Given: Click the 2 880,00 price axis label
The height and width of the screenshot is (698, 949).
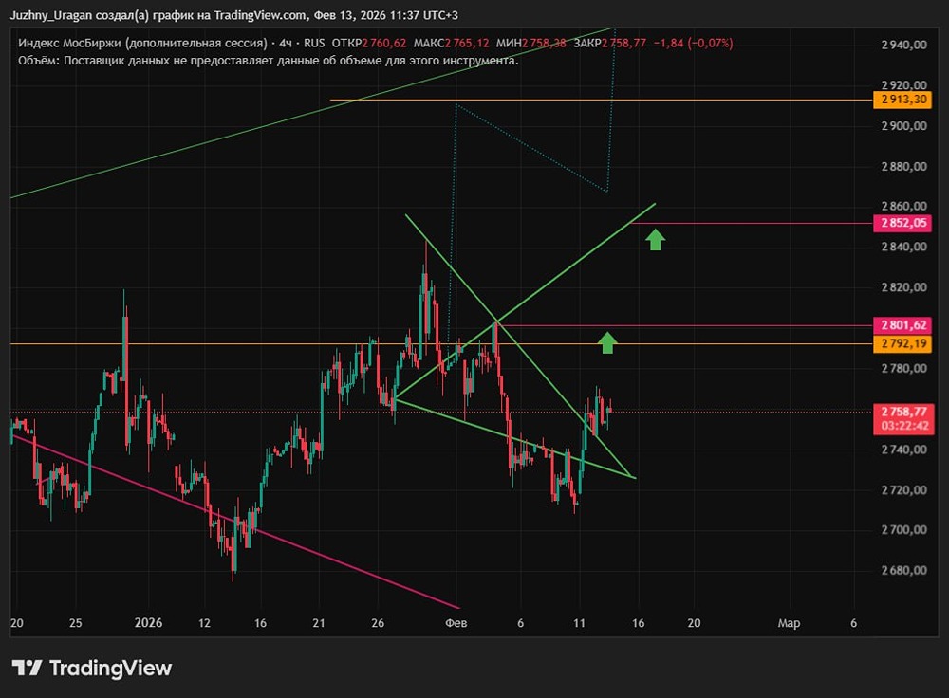Looking at the screenshot, I should (903, 166).
